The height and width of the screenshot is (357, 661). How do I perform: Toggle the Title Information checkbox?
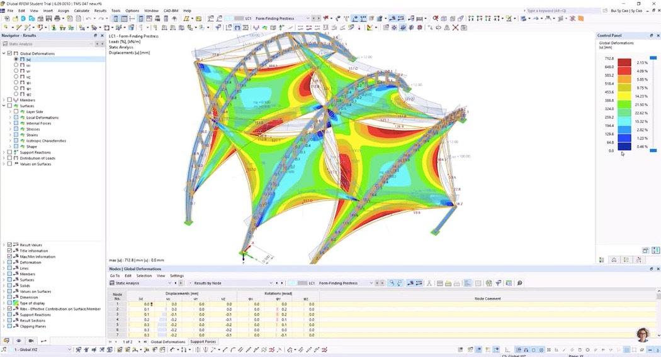9,251
